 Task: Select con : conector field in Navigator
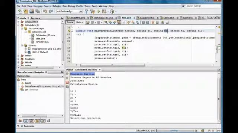point(31,90)
